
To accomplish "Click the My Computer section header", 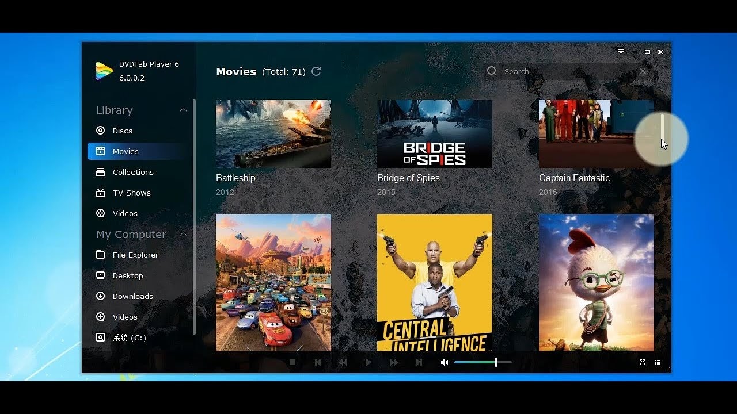I will pos(131,234).
